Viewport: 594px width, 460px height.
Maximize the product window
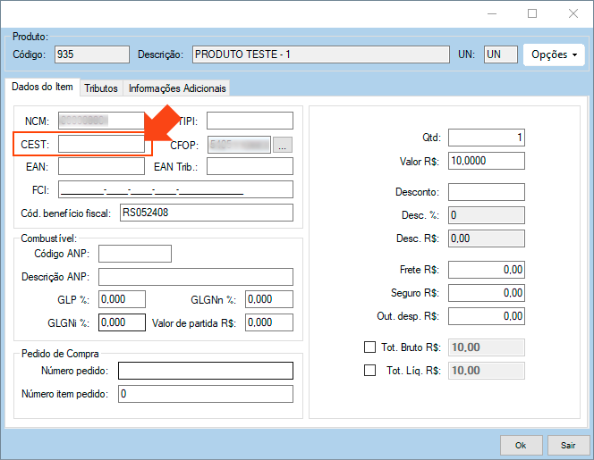point(532,13)
